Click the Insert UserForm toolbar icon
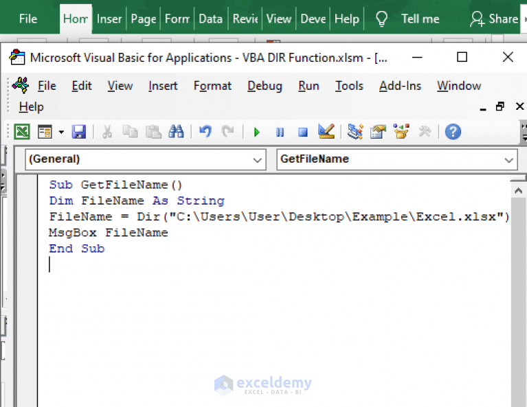 click(45, 132)
